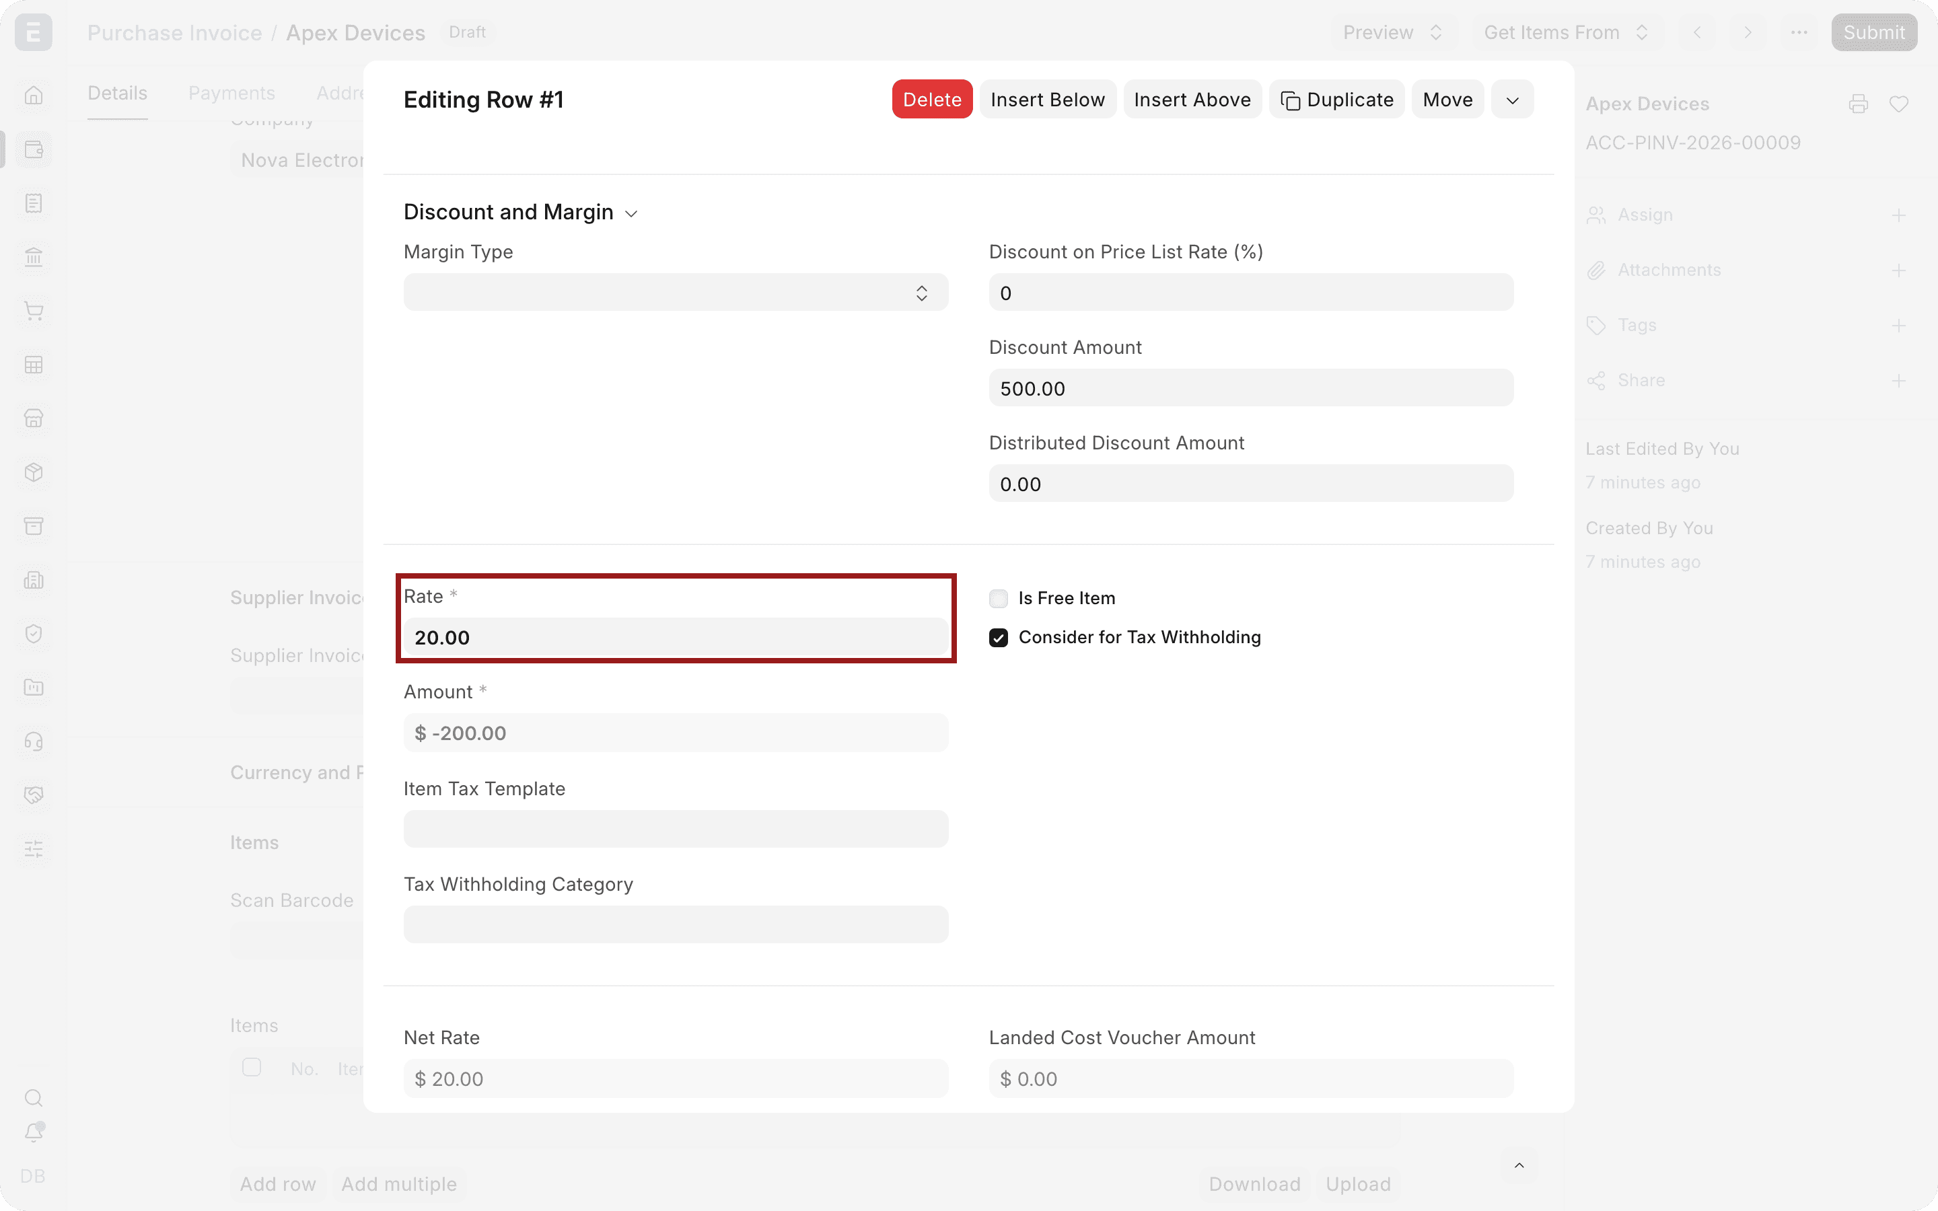Open the wallet accounting sidebar icon

pos(34,150)
